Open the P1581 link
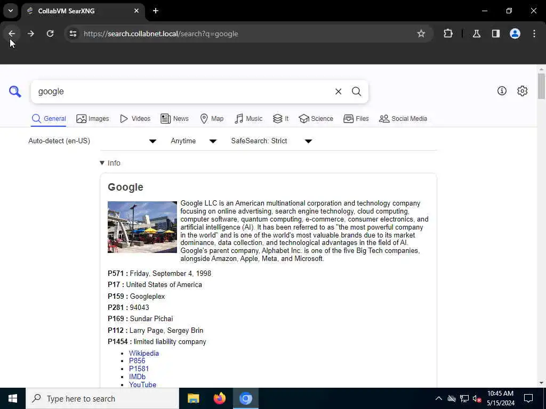 (139, 369)
